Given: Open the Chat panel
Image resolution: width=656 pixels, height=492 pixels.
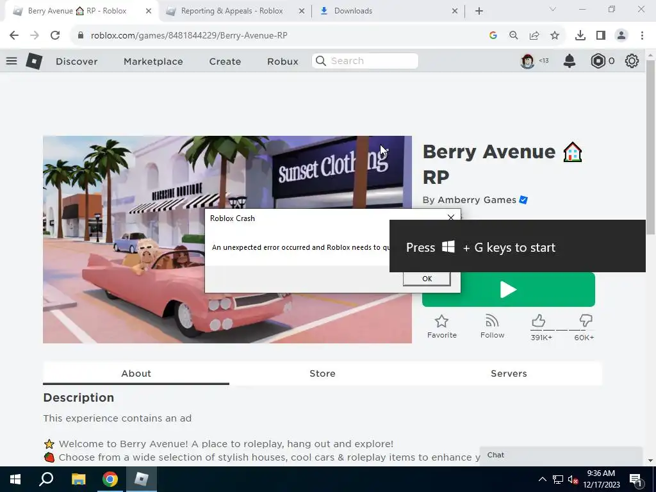Looking at the screenshot, I should click(x=561, y=455).
